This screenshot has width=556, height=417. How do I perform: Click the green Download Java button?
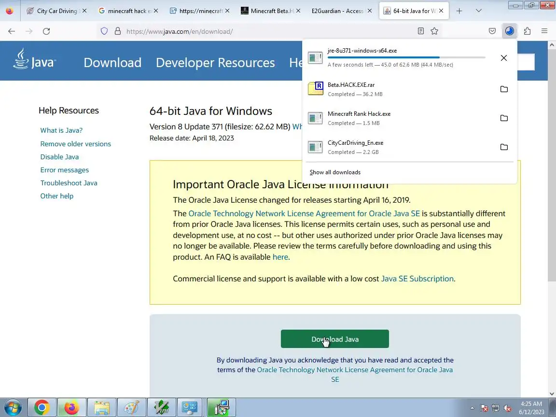tap(335, 339)
